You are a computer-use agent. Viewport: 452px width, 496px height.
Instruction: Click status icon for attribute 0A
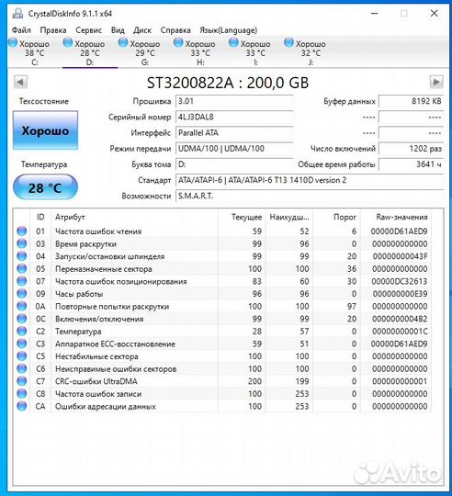pos(22,306)
